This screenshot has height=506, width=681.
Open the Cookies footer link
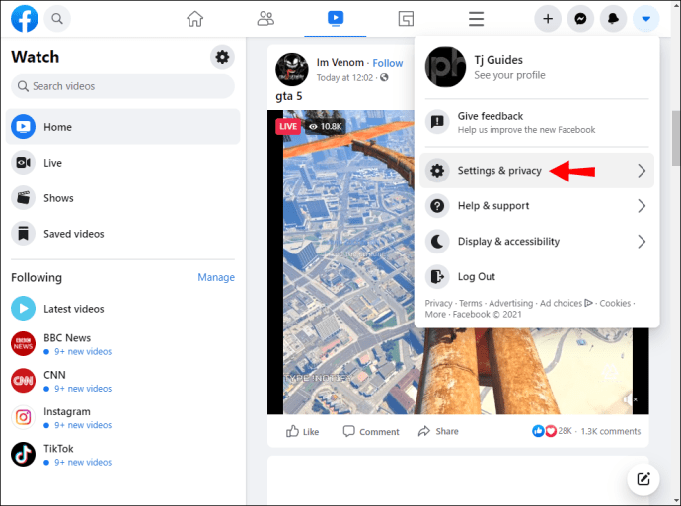615,303
